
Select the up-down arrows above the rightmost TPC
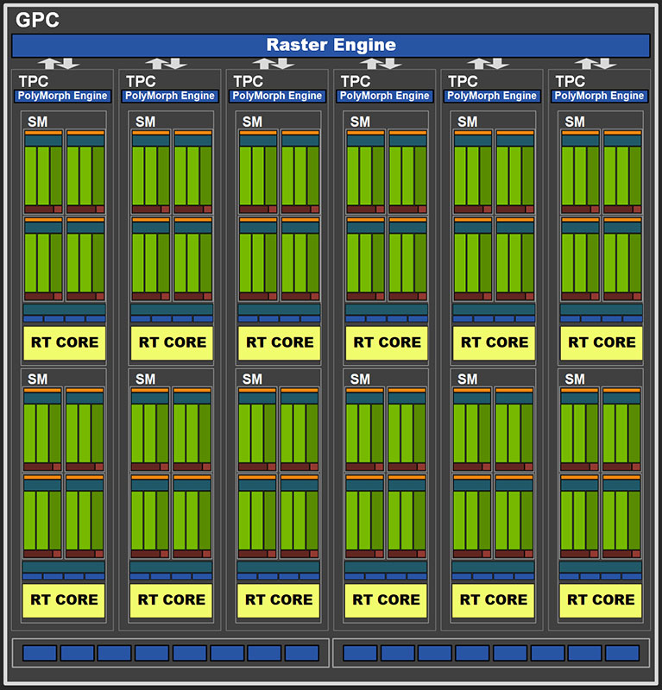pos(596,63)
